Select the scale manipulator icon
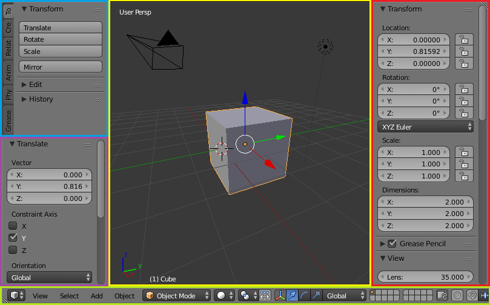Image resolution: width=490 pixels, height=305 pixels. coord(316,295)
